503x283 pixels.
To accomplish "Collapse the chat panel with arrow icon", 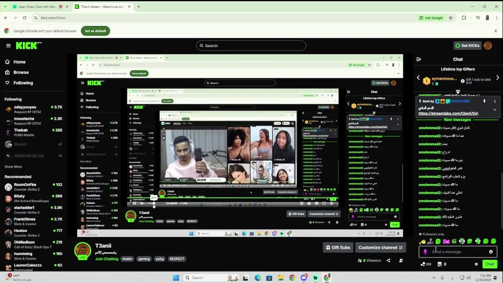I will point(419,59).
